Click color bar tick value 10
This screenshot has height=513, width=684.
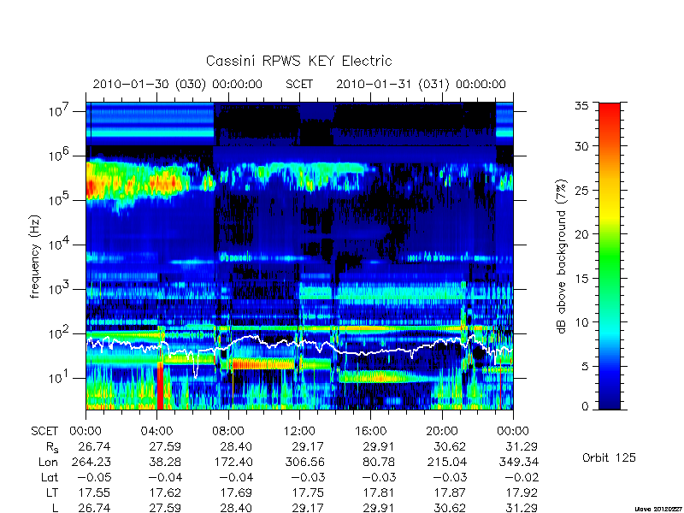(x=581, y=322)
